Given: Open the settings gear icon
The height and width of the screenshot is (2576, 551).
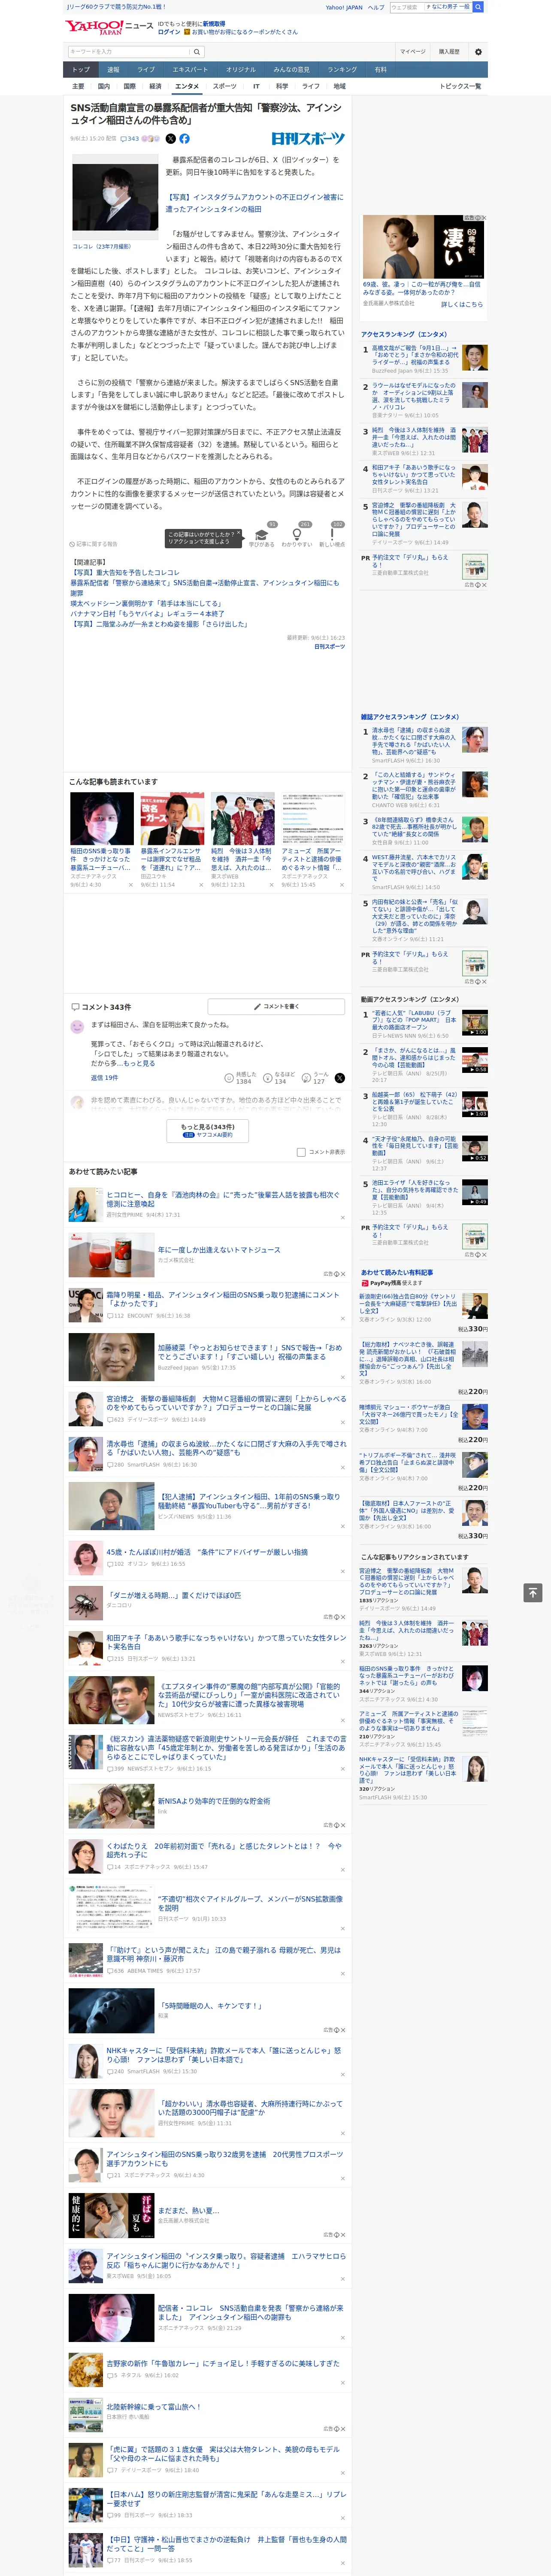Looking at the screenshot, I should [x=478, y=52].
